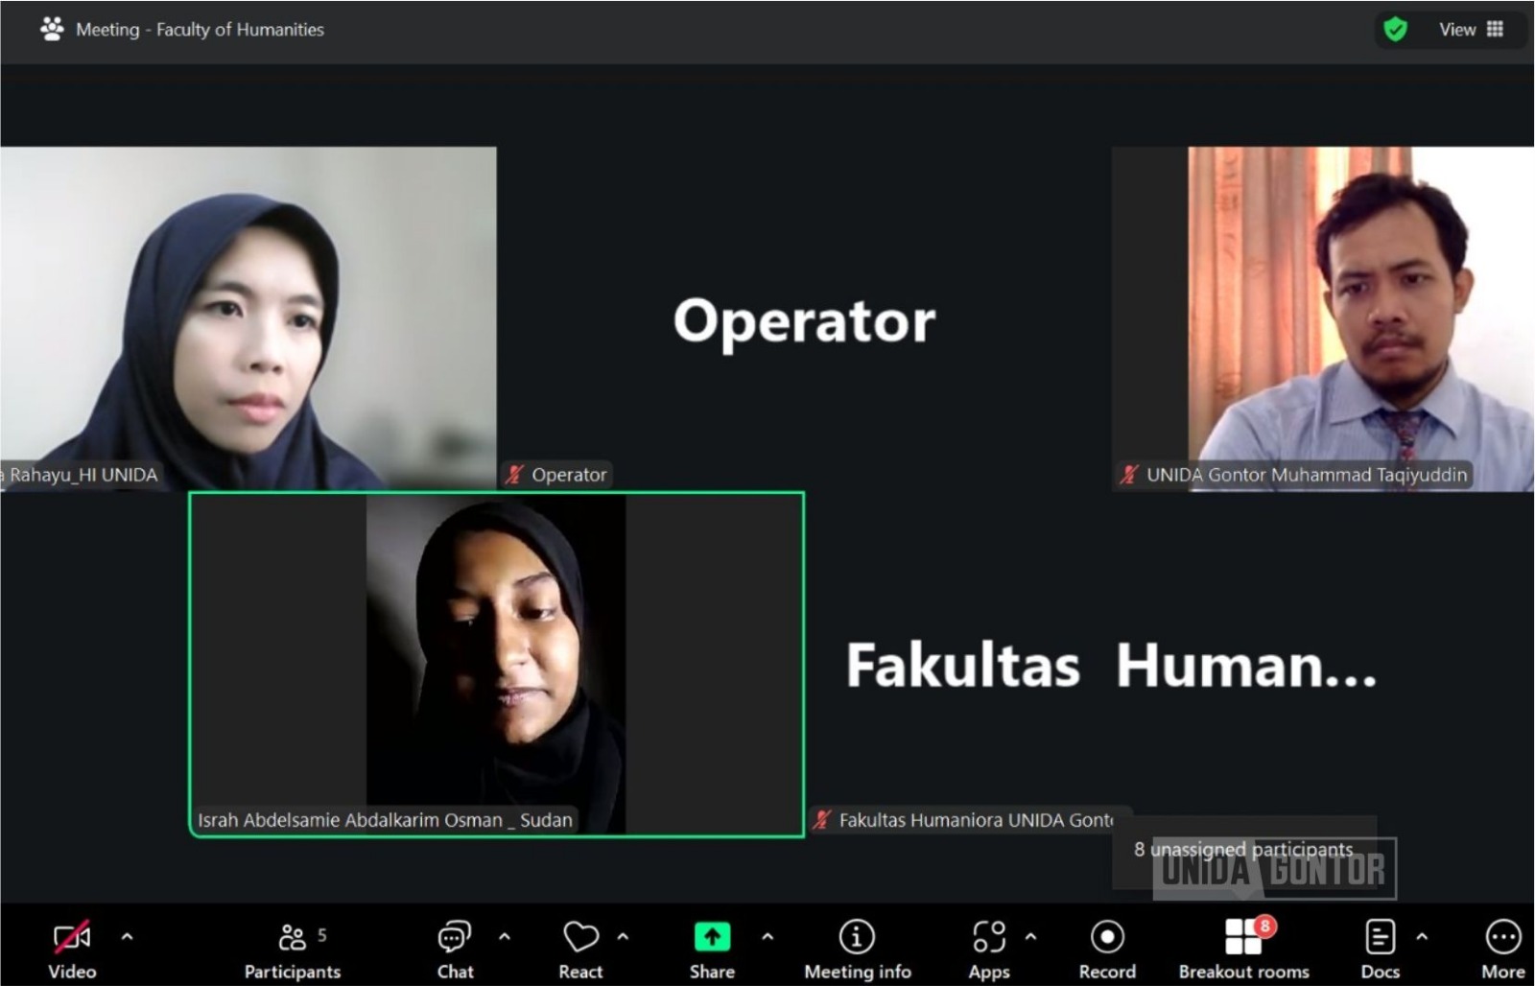
Task: Click the red 8 badge on Breakout rooms
Action: pyautogui.click(x=1264, y=926)
